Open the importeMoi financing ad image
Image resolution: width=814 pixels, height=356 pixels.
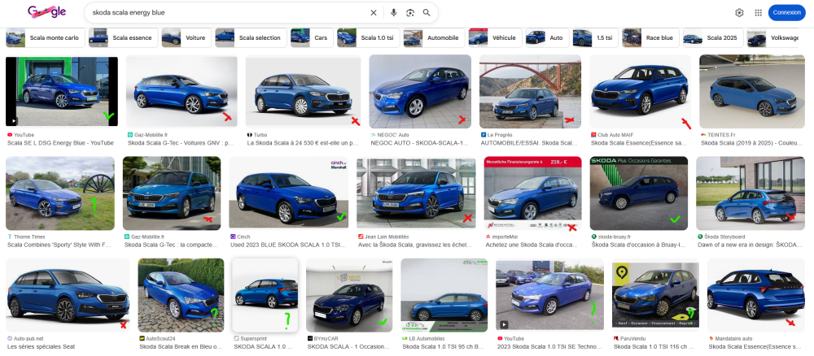point(532,193)
